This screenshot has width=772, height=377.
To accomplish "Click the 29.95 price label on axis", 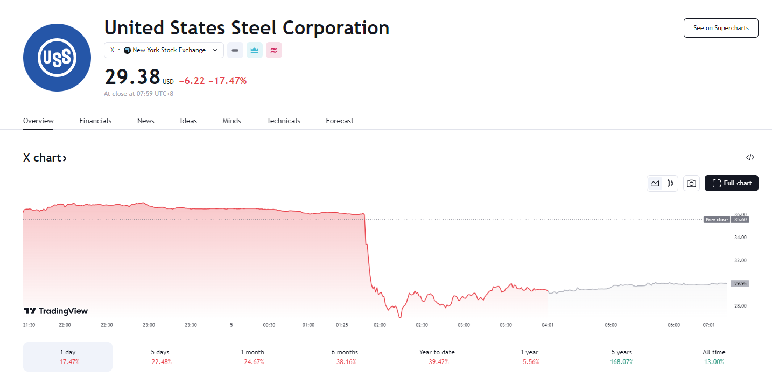I will coord(739,283).
